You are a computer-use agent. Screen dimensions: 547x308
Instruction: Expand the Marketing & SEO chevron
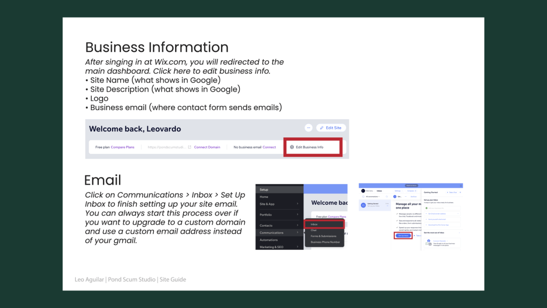pos(298,247)
